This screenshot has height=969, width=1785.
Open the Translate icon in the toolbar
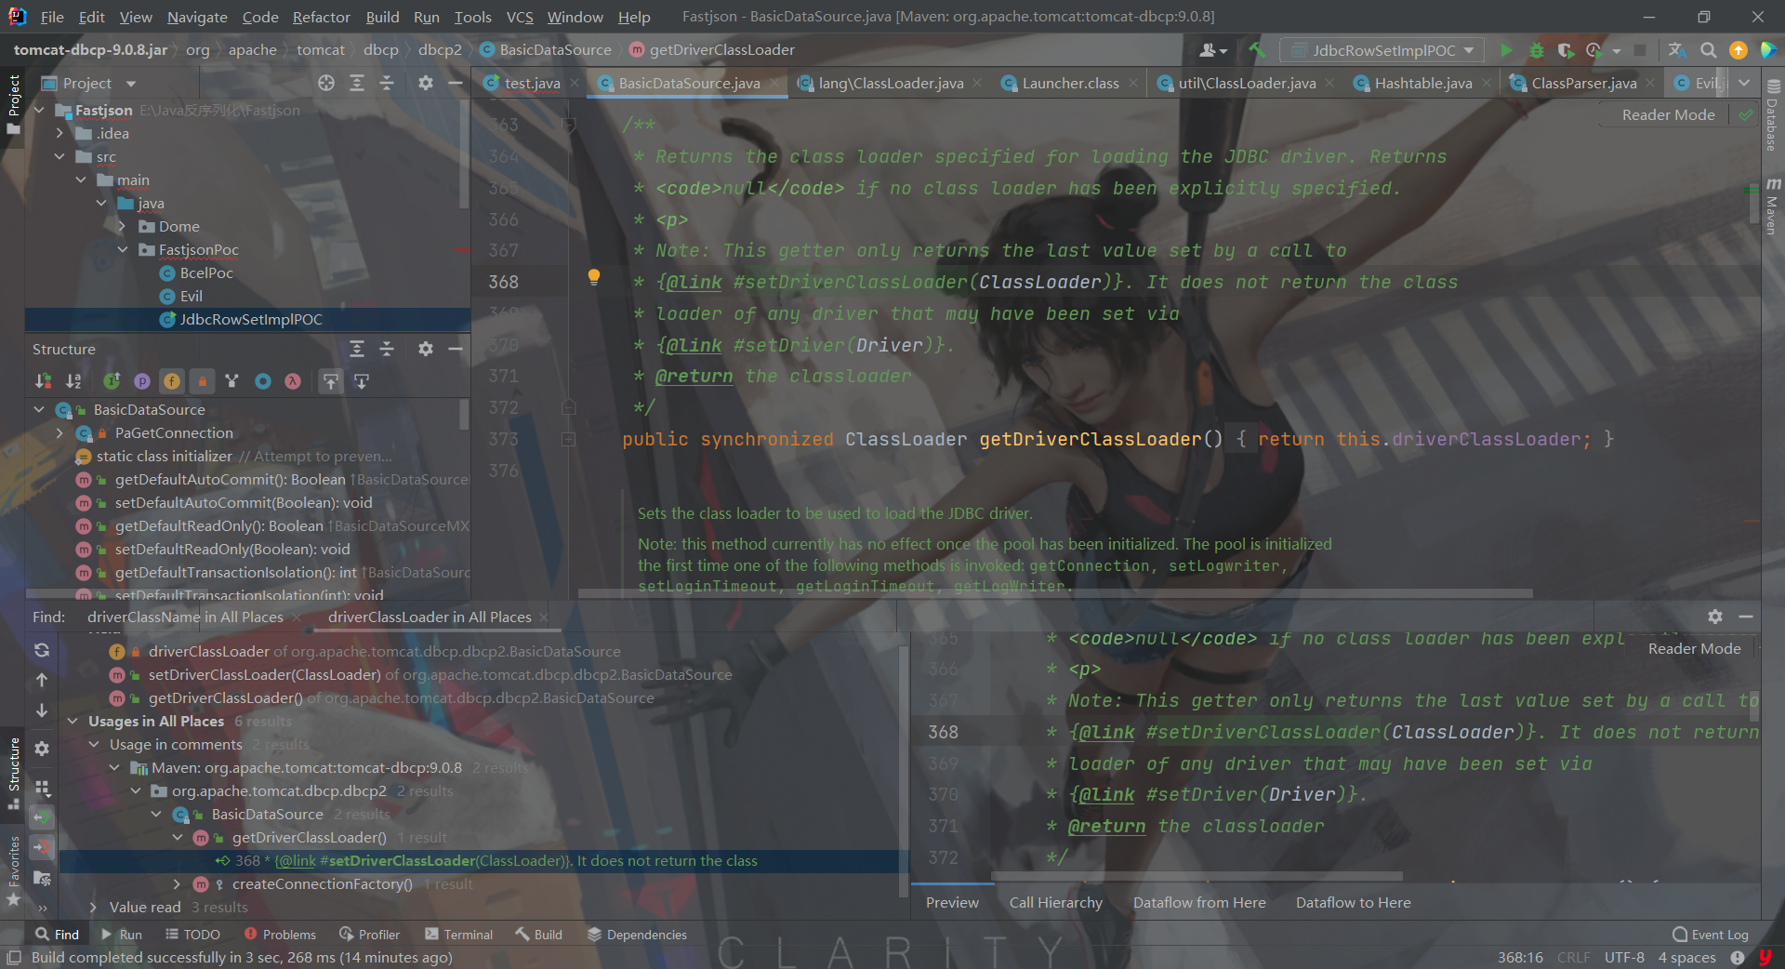[1677, 50]
